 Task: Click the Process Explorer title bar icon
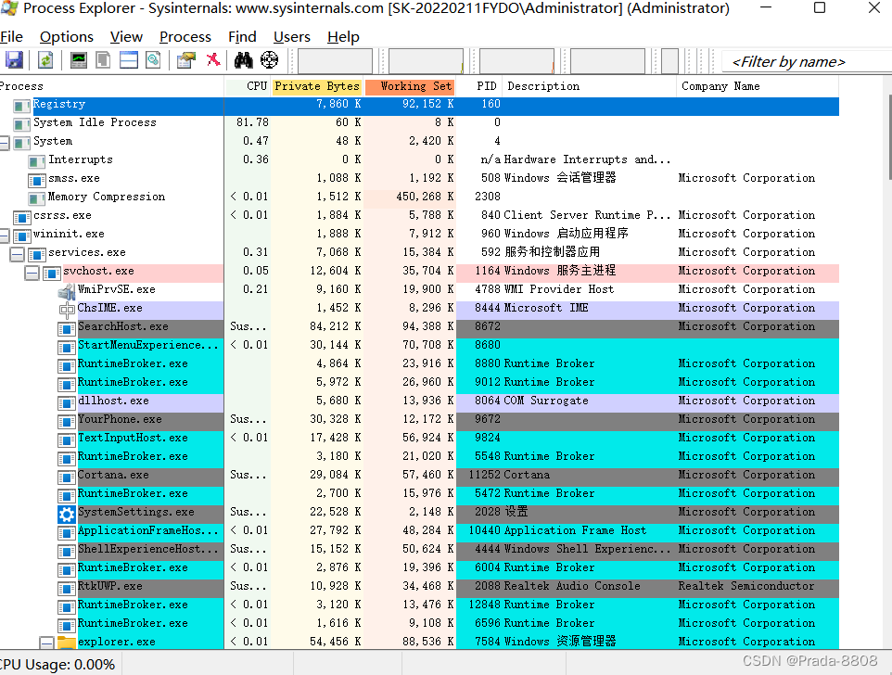click(9, 8)
